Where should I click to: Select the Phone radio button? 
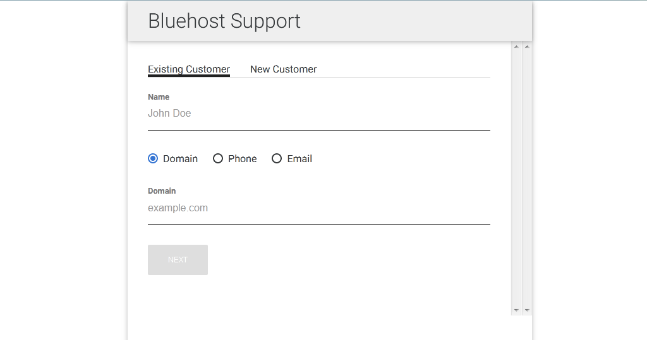(x=218, y=159)
